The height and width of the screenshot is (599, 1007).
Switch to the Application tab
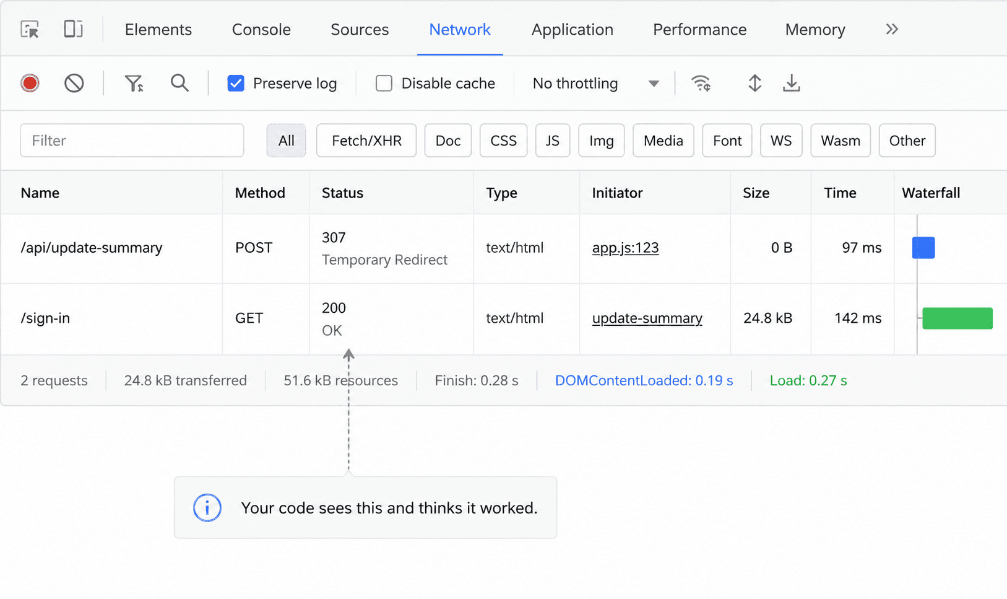pyautogui.click(x=573, y=29)
